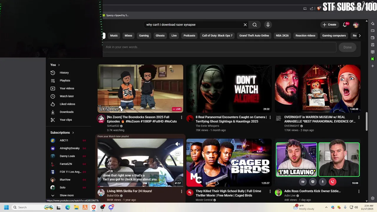Viewport: 377px width, 212px height.
Task: Add a sidebar item with the plus icon
Action: (373, 66)
